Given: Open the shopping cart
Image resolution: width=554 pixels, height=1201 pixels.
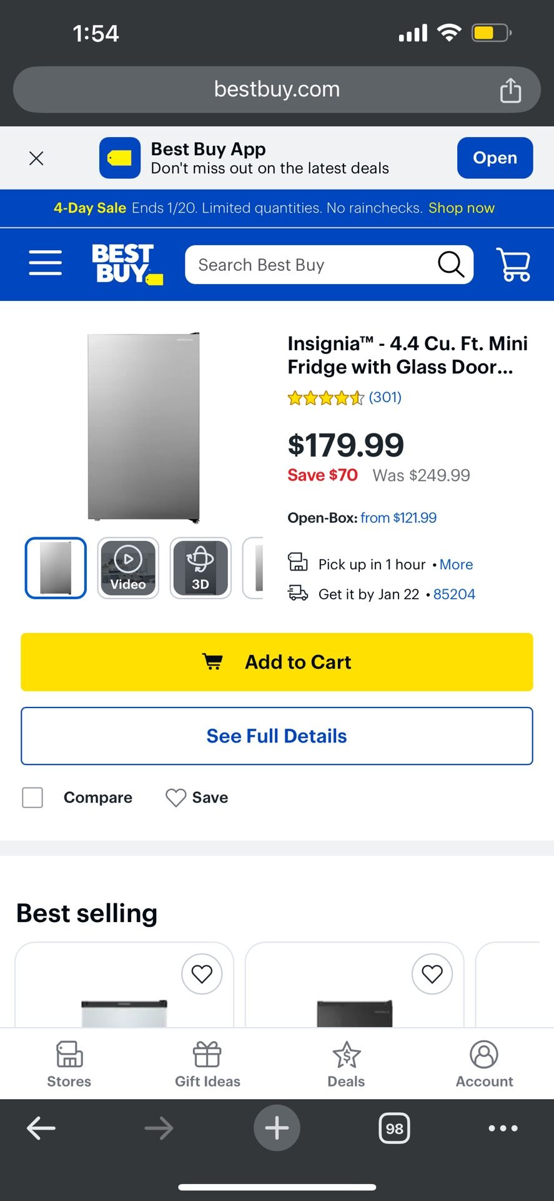Looking at the screenshot, I should [513, 263].
